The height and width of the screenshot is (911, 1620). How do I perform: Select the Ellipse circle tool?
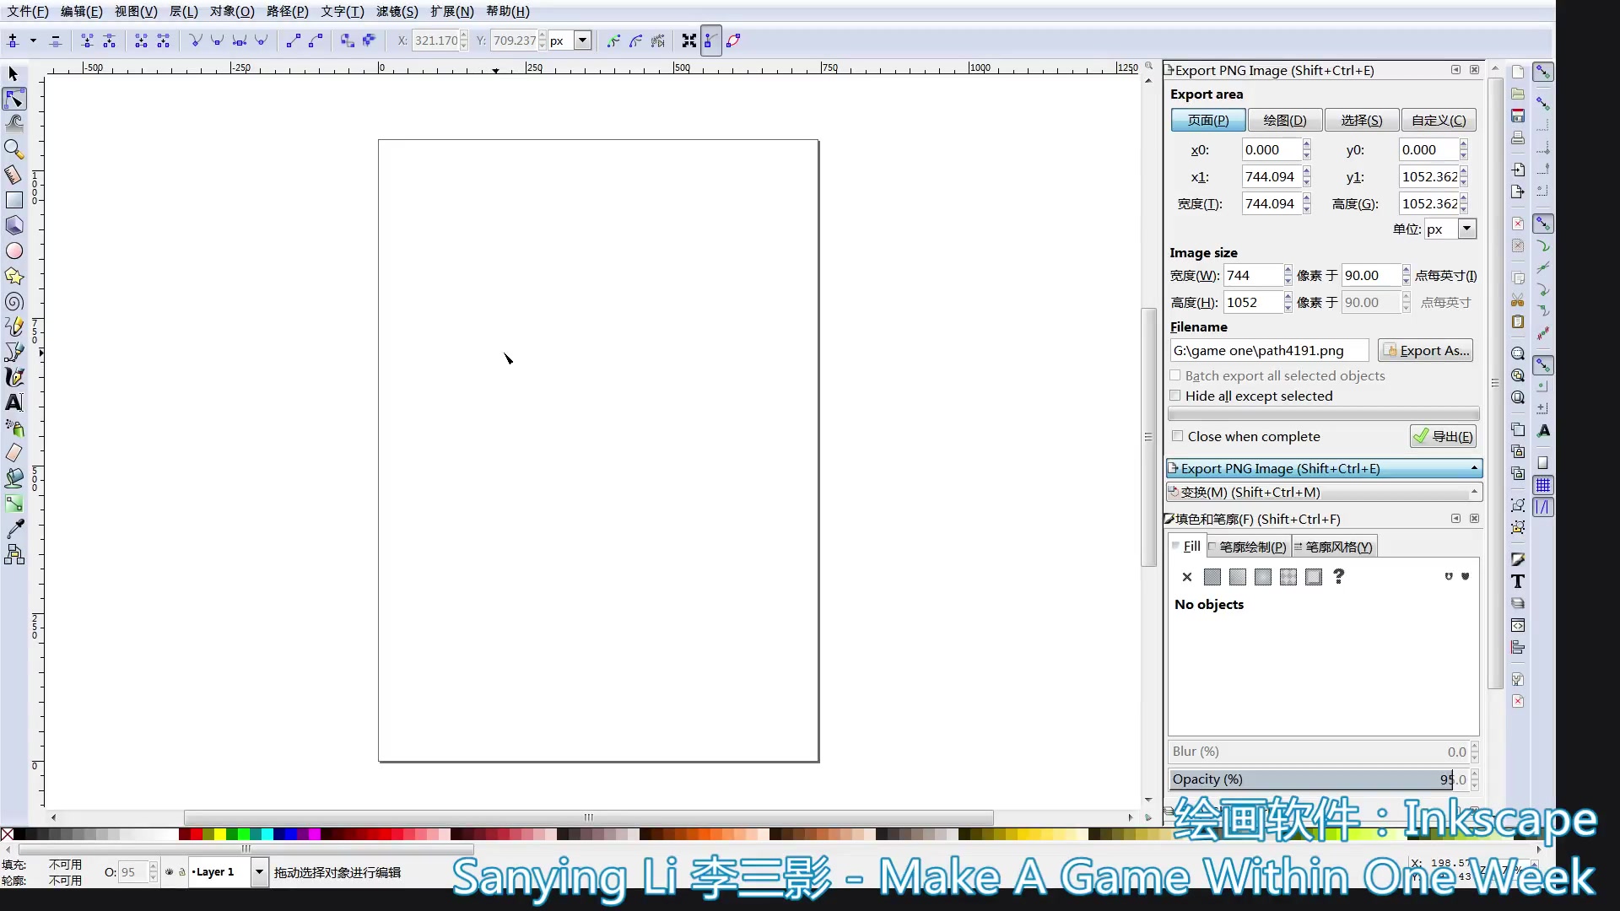tap(14, 251)
